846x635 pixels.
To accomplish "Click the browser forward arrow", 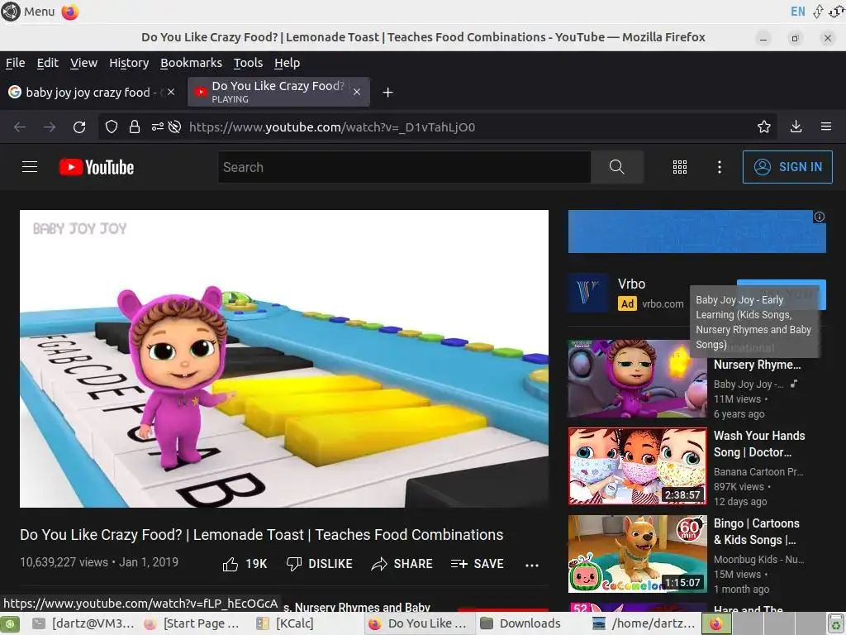I will pyautogui.click(x=50, y=127).
